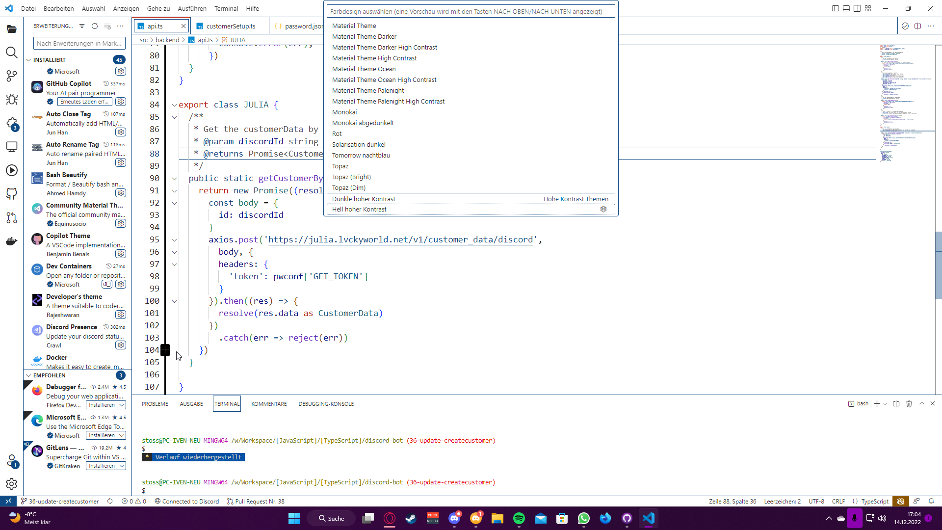Click the editor vertical scrollbar thumb

938,265
